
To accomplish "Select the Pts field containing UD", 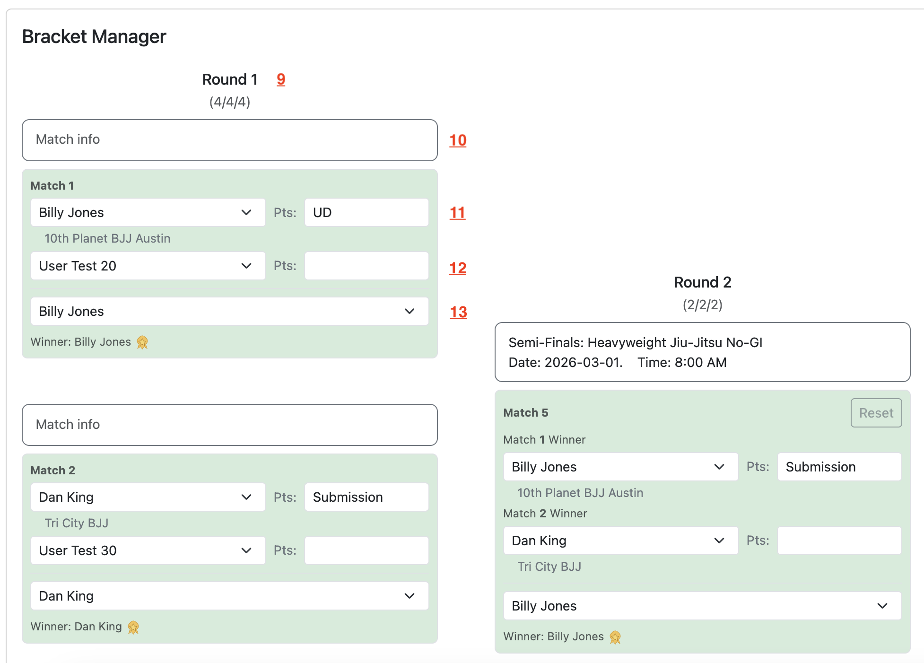I will (x=366, y=212).
